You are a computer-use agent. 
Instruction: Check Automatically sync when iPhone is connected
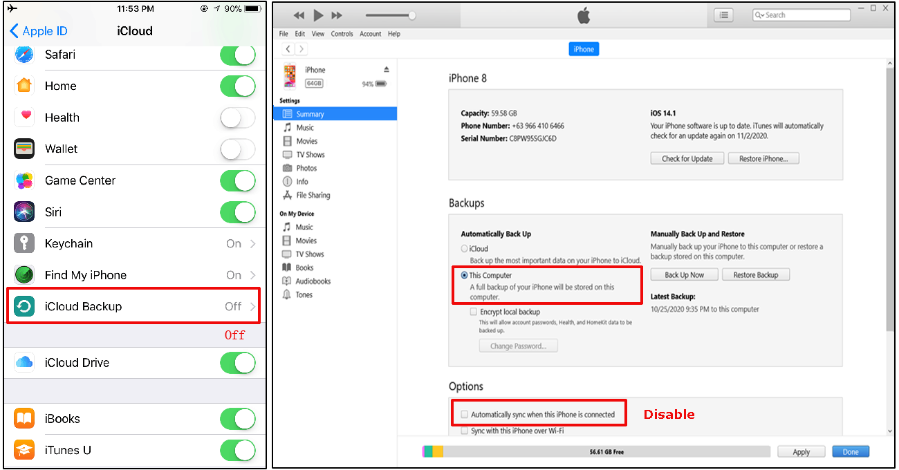[464, 415]
